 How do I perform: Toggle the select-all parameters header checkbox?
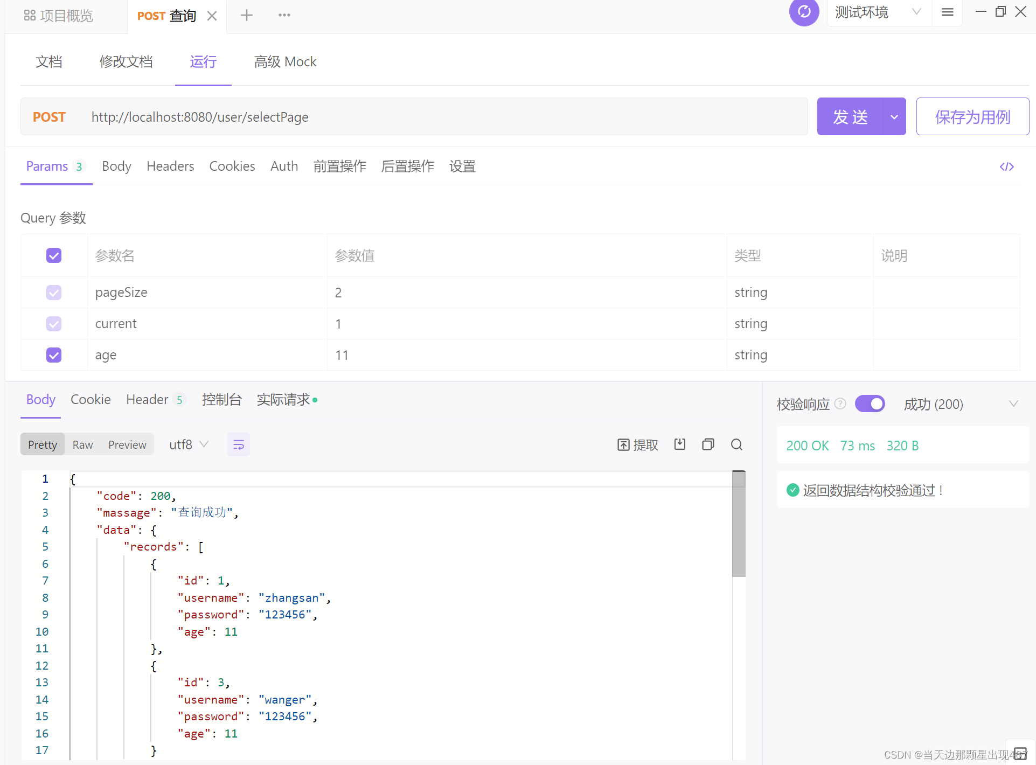click(54, 255)
